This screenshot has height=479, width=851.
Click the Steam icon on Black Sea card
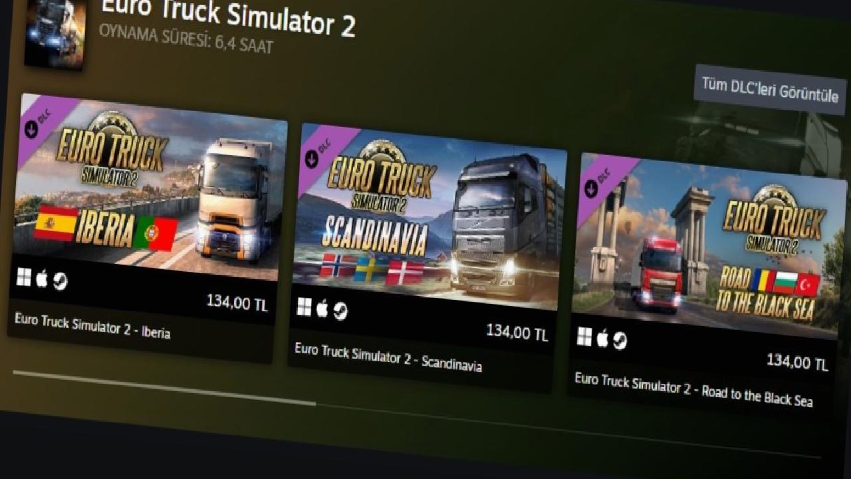click(620, 341)
